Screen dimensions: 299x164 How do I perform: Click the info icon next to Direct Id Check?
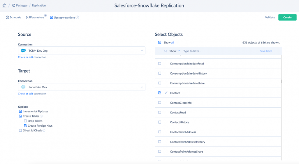44,131
